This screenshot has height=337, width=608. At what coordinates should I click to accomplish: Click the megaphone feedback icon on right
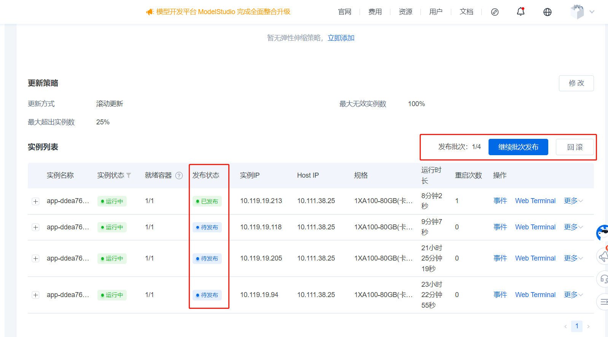point(603,256)
